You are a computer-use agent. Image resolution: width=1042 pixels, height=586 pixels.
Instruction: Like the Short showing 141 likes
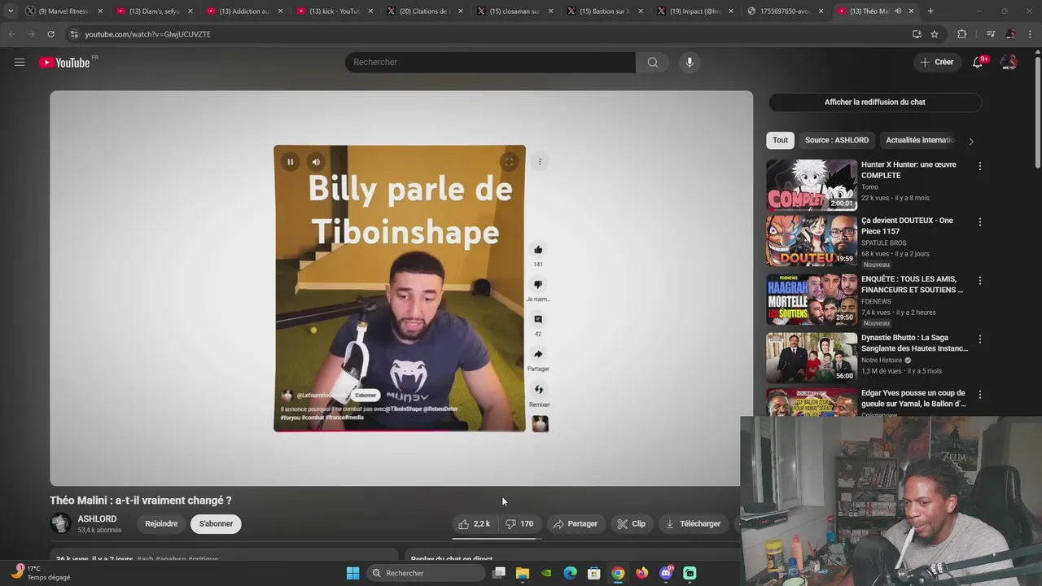coord(538,250)
